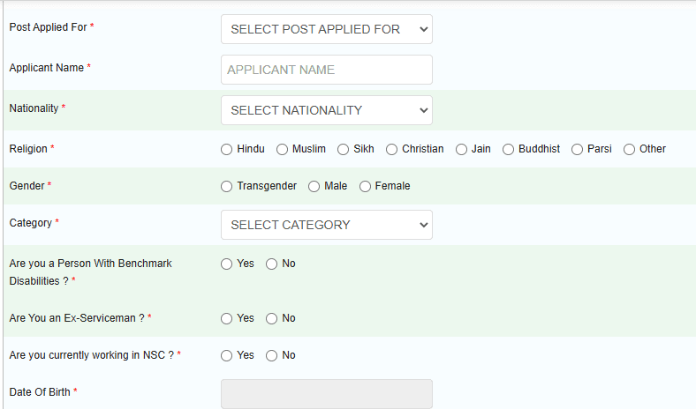This screenshot has height=409, width=696.
Task: Select Yes for Benchmark Disabilities
Action: 227,264
